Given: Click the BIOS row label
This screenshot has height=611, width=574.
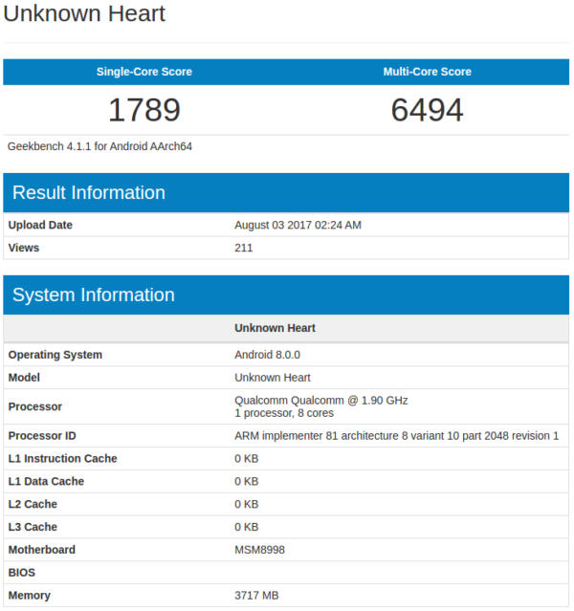Looking at the screenshot, I should point(22,573).
